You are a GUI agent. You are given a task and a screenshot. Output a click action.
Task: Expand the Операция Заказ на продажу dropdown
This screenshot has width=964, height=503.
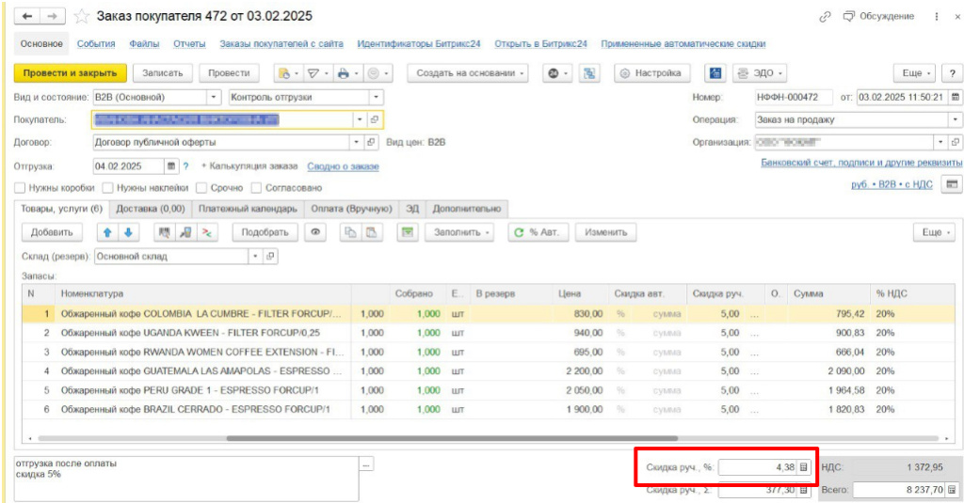tap(955, 119)
